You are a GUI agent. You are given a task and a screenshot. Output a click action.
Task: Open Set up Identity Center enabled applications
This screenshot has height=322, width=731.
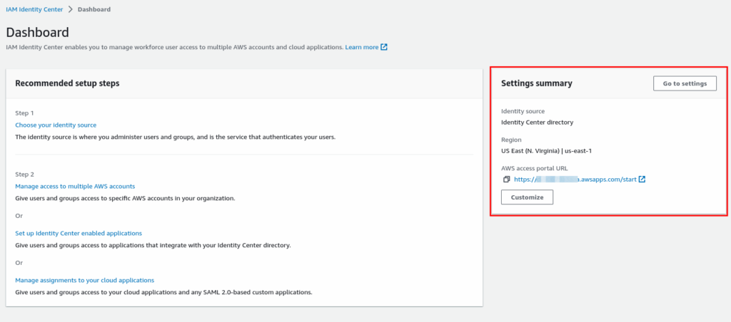(79, 233)
